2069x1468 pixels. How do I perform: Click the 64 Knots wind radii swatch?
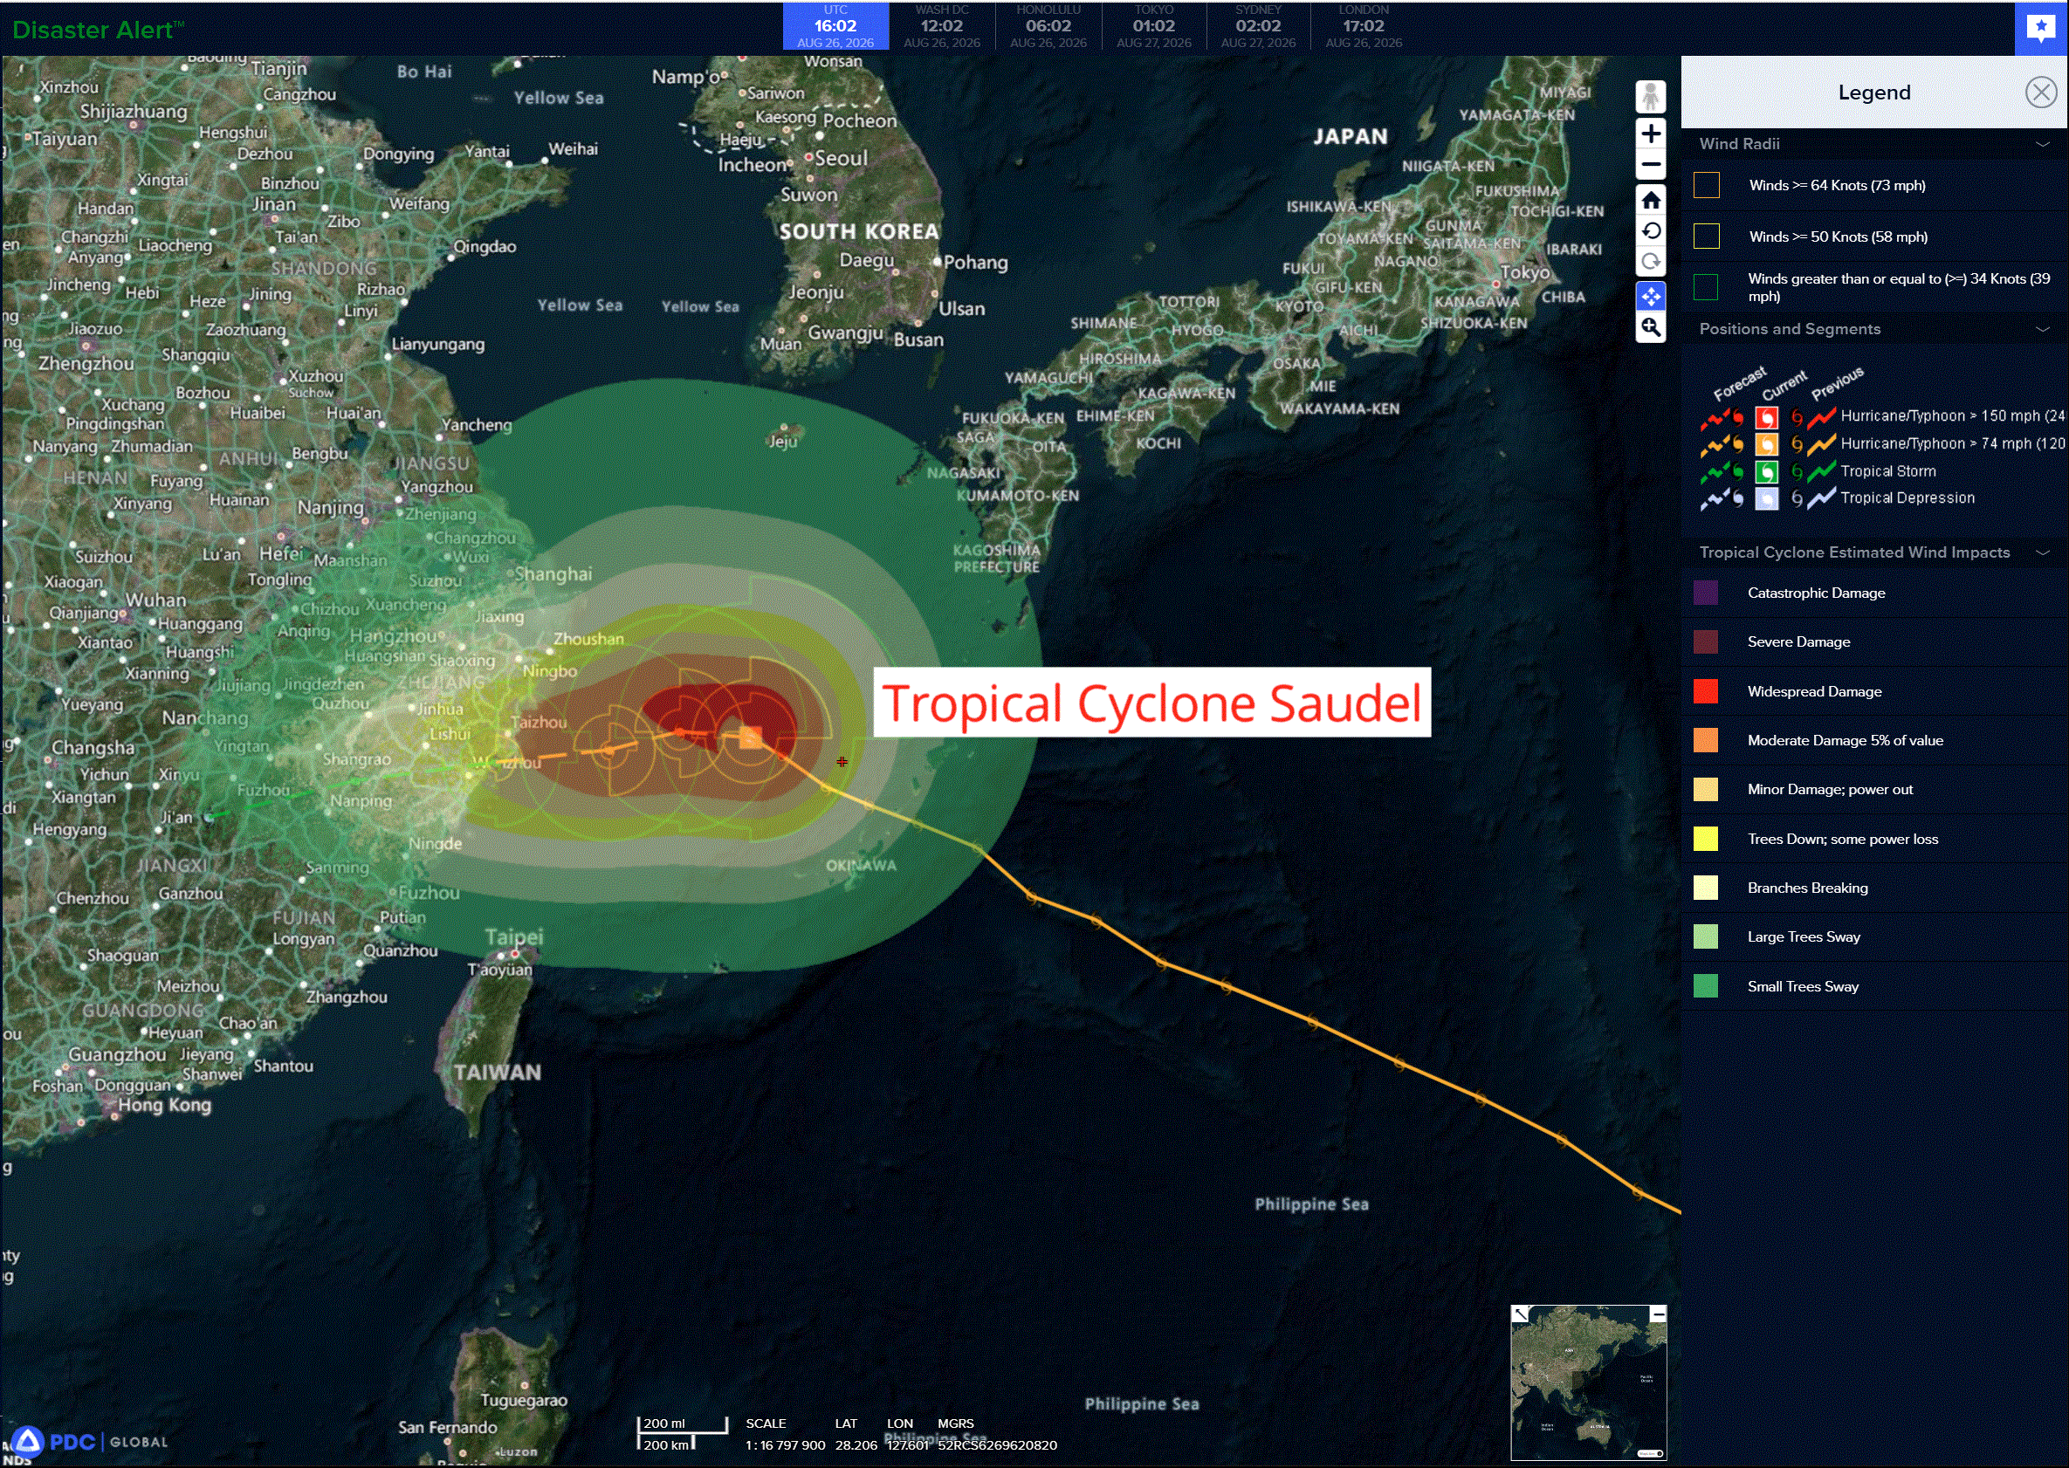point(1706,185)
